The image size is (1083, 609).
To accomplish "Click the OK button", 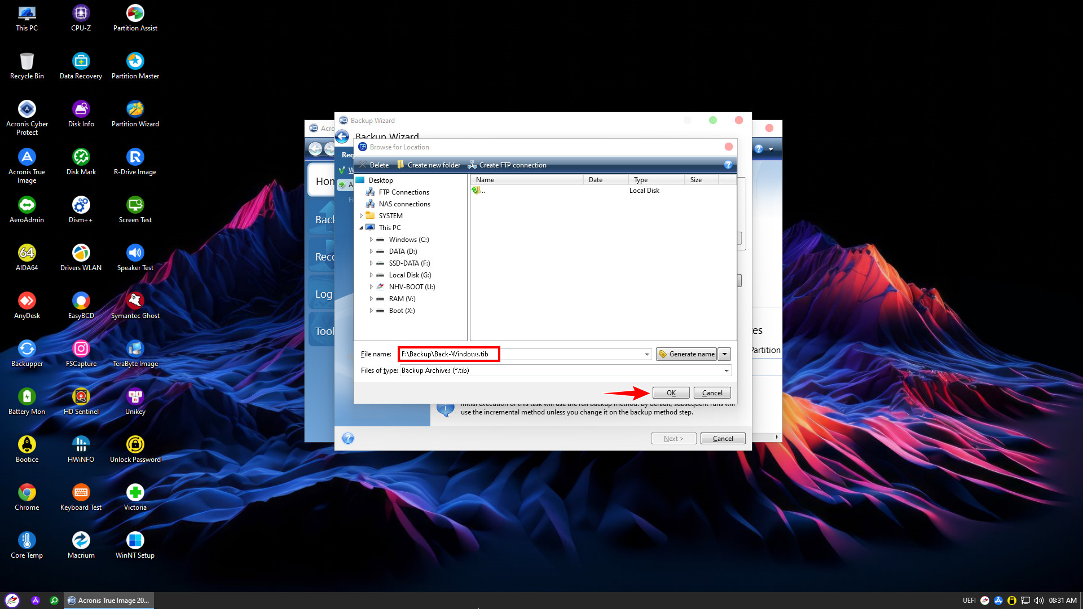I will 671,393.
